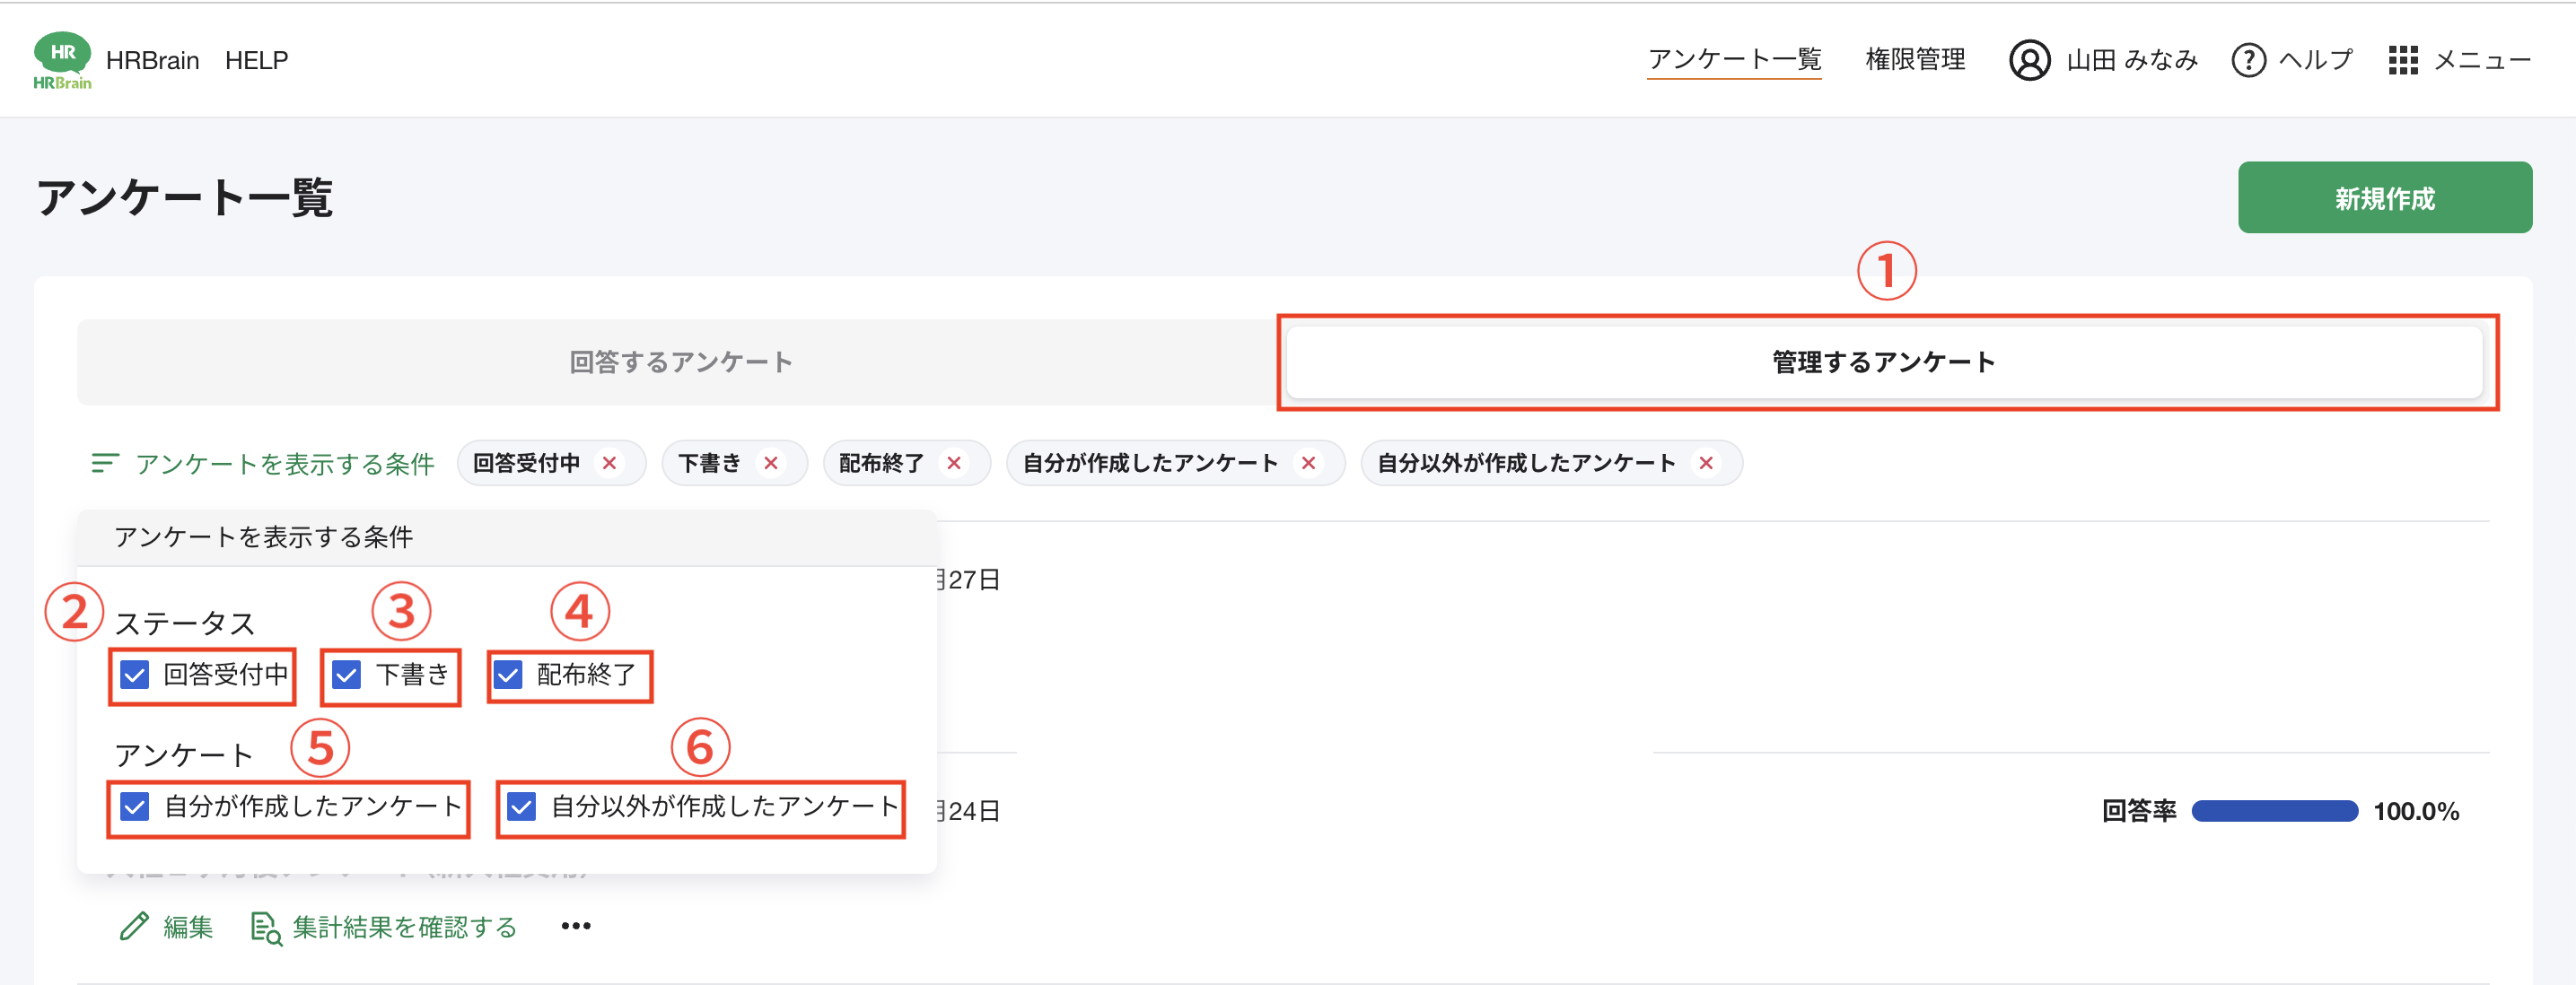Open the three-dot more options menu
Image resolution: width=2576 pixels, height=985 pixels.
point(576,926)
